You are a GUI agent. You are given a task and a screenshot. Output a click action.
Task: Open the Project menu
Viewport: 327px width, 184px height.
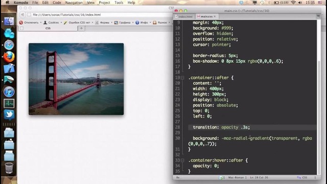tap(104, 3)
